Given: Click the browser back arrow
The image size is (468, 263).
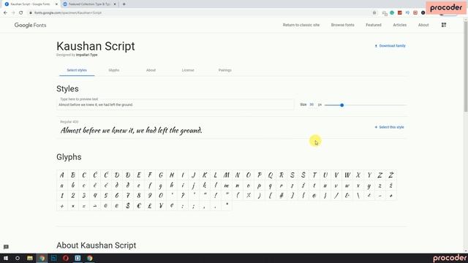Looking at the screenshot, I should click(x=5, y=13).
